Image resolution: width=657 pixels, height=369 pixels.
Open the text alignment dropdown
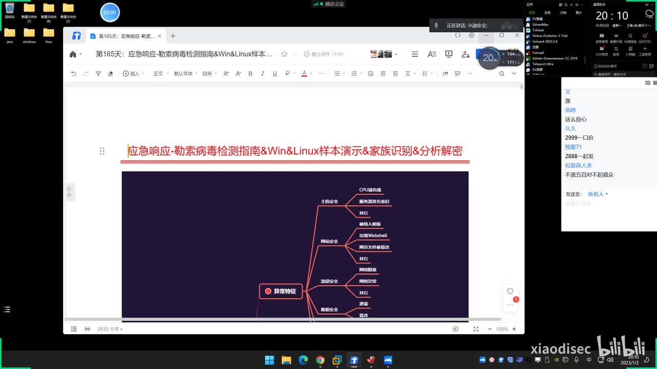point(410,74)
